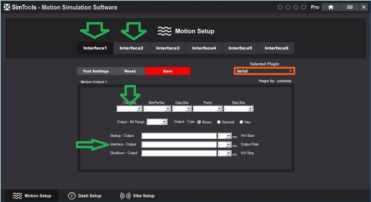Image resolution: width=371 pixels, height=202 pixels.
Task: Open the Output Rate ms dropdown
Action: [x=224, y=144]
